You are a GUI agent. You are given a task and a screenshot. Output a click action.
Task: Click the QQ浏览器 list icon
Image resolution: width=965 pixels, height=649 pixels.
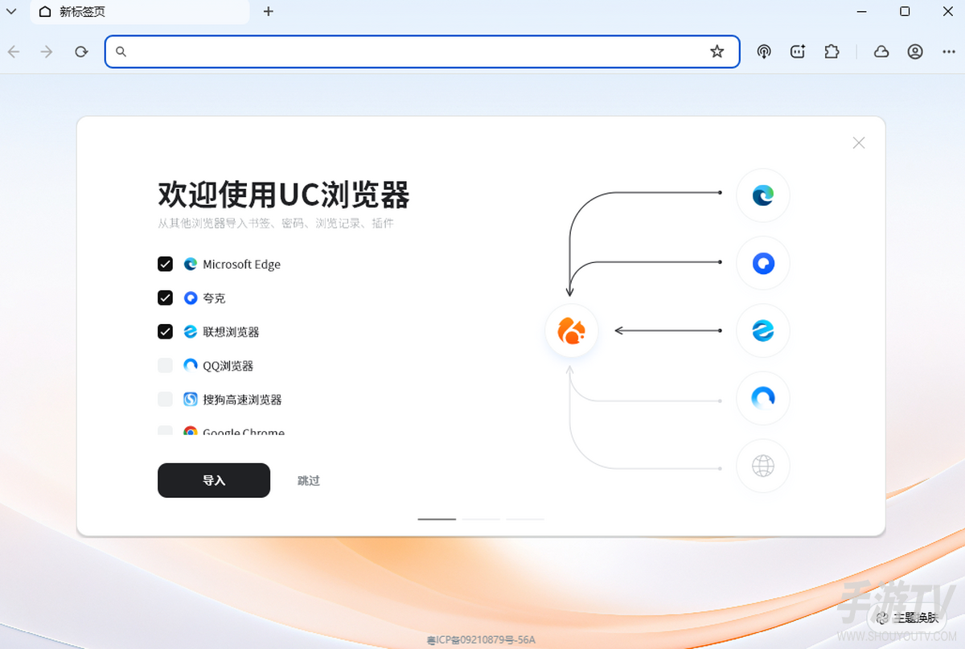click(191, 365)
